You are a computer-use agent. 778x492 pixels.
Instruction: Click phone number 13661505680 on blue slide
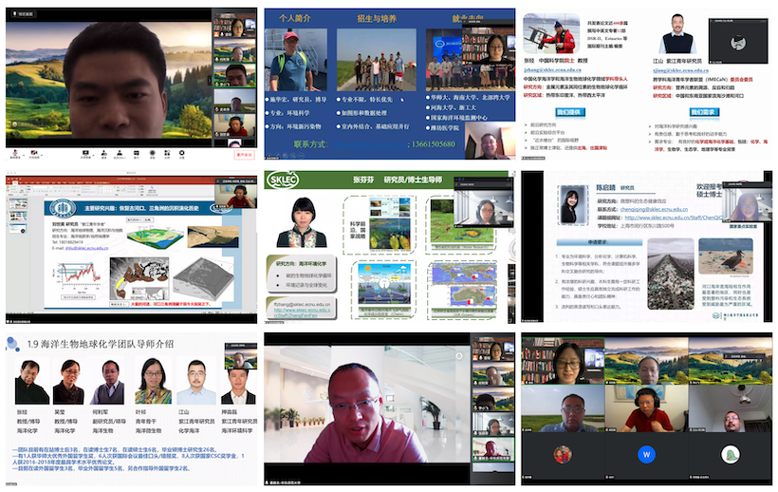[x=434, y=144]
